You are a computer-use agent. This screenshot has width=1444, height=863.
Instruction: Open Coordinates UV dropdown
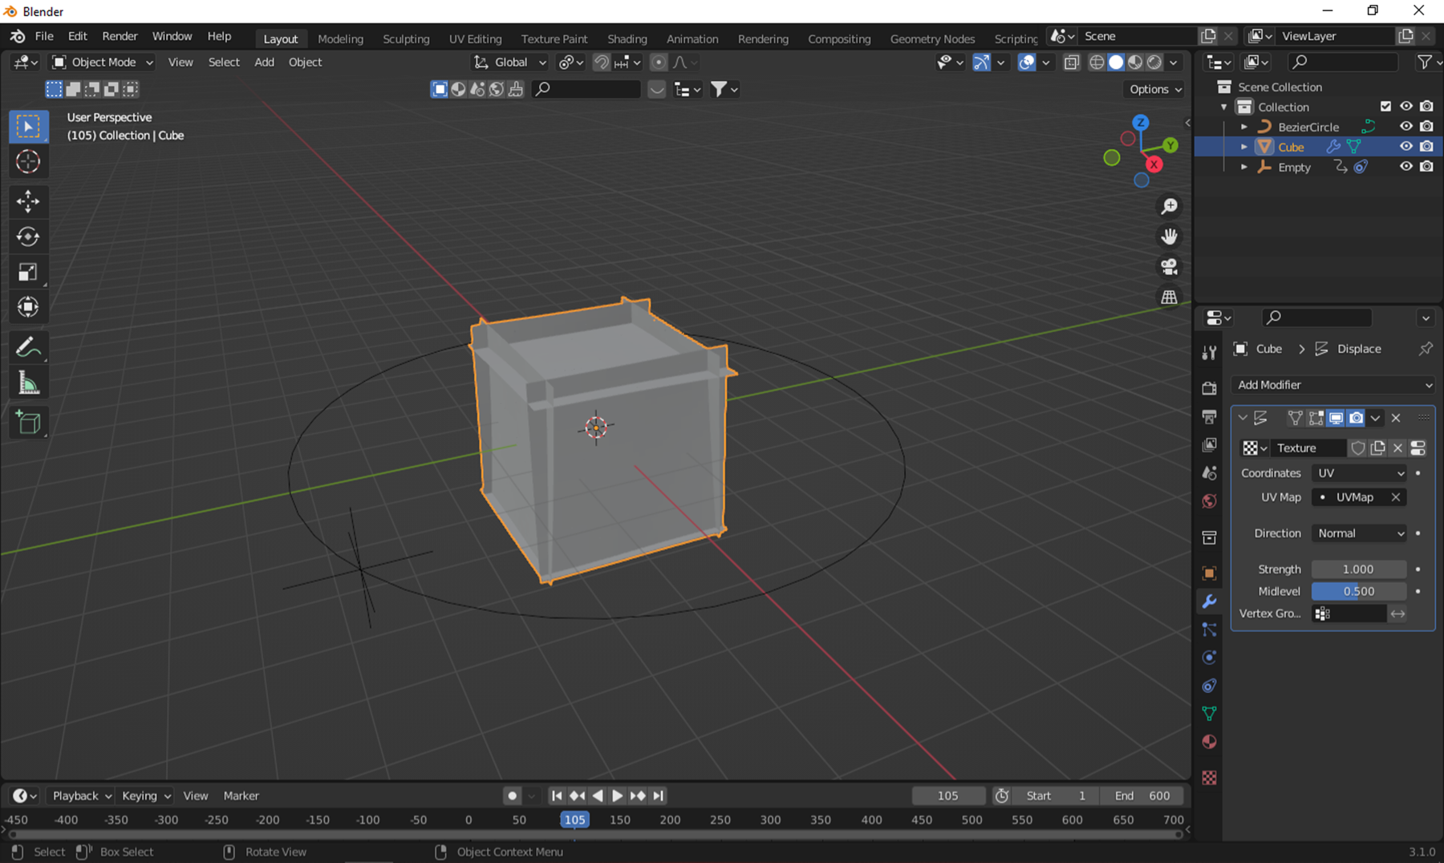[1359, 473]
